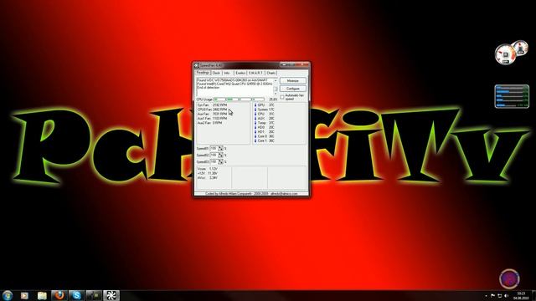The image size is (536, 301).
Task: Click the blue bars monitor gadget
Action: pos(512,97)
